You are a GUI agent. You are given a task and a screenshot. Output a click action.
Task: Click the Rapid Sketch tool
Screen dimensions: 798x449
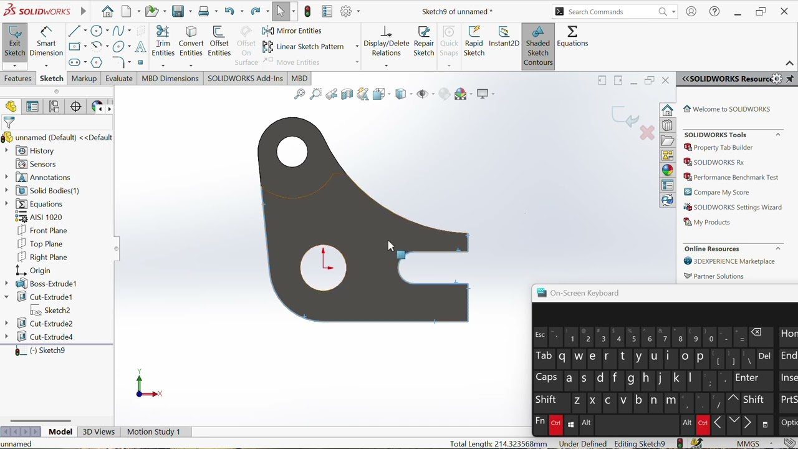click(x=474, y=42)
